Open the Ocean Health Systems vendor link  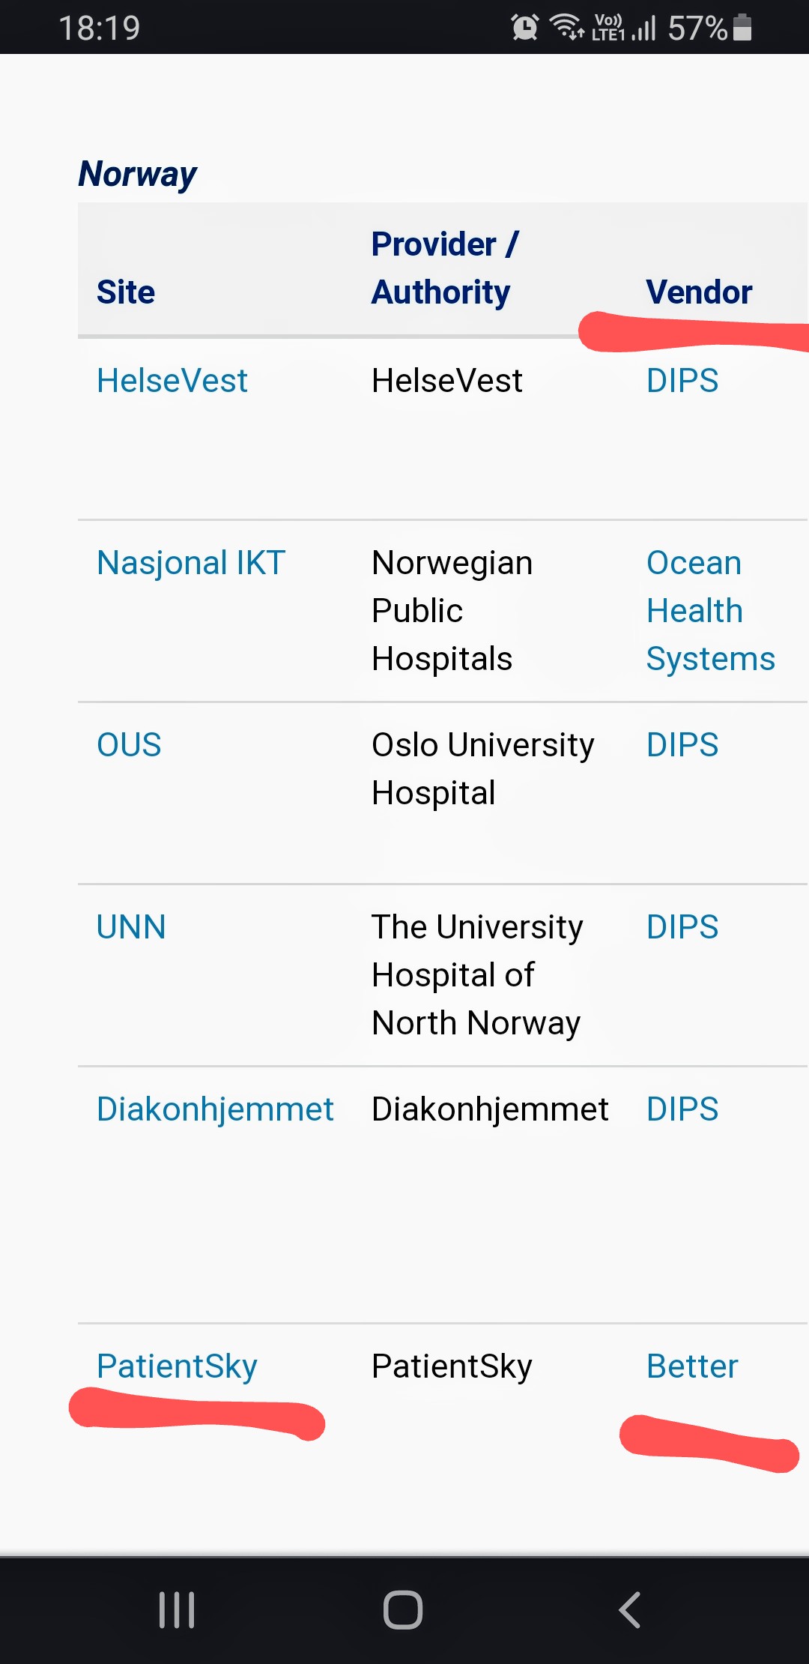tap(710, 611)
